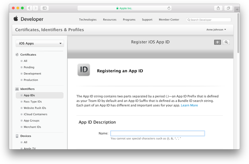Viewport: 249px width, 164px height.
Task: Expand the iOS Apps platform dropdown
Action: coord(40,43)
